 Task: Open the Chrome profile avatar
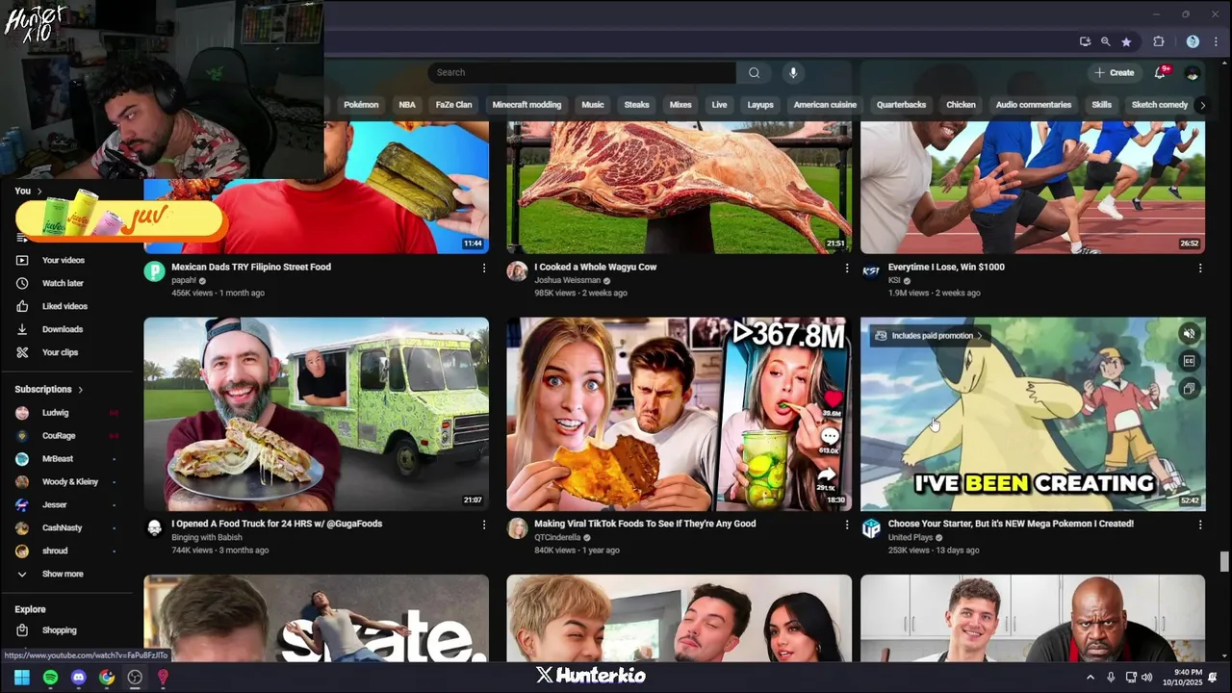(x=1193, y=41)
